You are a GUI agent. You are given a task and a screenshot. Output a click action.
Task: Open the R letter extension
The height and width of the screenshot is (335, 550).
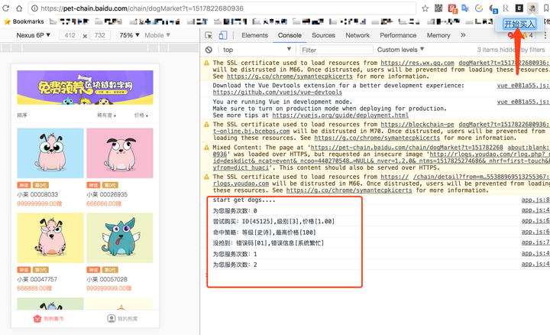tap(506, 8)
